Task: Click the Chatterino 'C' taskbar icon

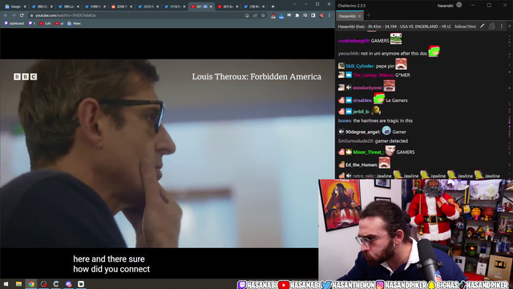Action: [x=56, y=284]
